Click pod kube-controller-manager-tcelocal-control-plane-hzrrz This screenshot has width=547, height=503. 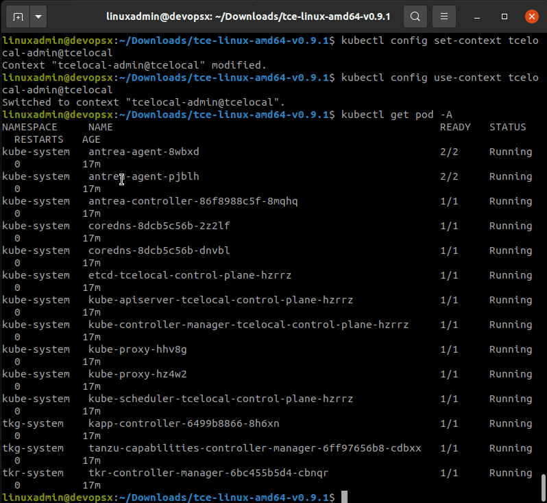[248, 325]
